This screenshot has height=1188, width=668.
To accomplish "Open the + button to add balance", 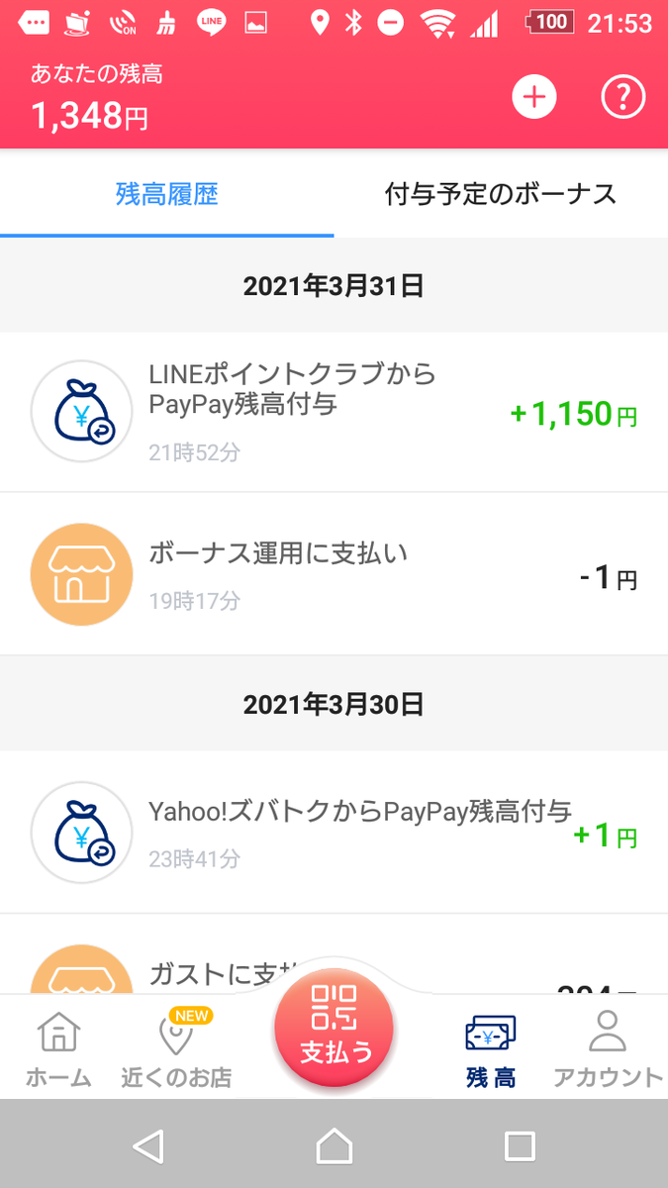I will (x=533, y=97).
